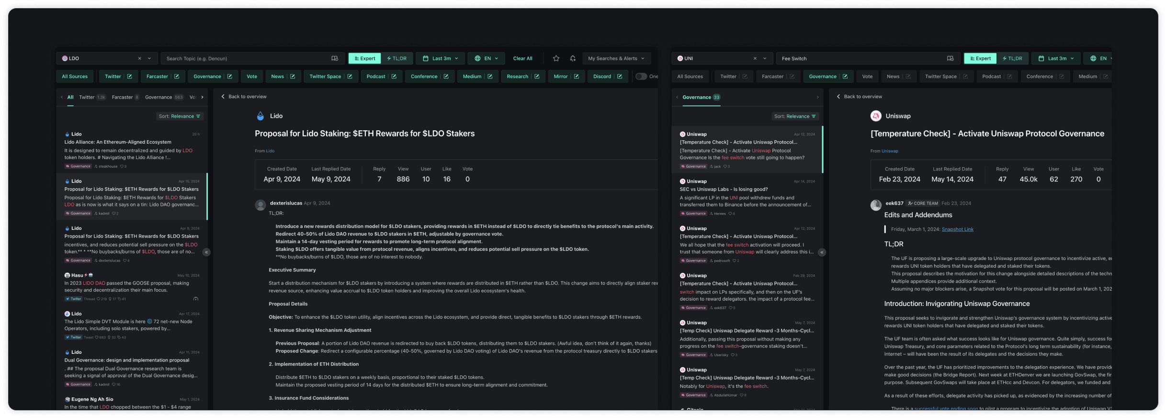Open 'Lido Alliance: An Ethereum-Aligned Ecosystem' result
The height and width of the screenshot is (418, 1166).
[x=132, y=150]
